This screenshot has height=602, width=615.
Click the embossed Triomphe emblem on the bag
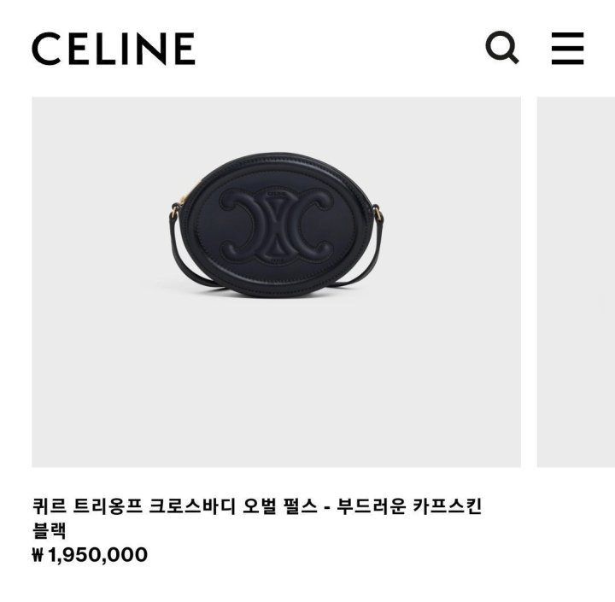pyautogui.click(x=277, y=226)
